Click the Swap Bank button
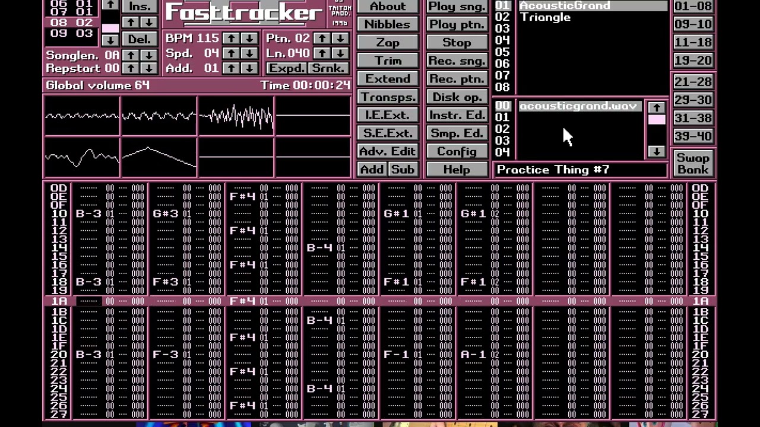Screen dimensions: 760x427 tap(693, 163)
